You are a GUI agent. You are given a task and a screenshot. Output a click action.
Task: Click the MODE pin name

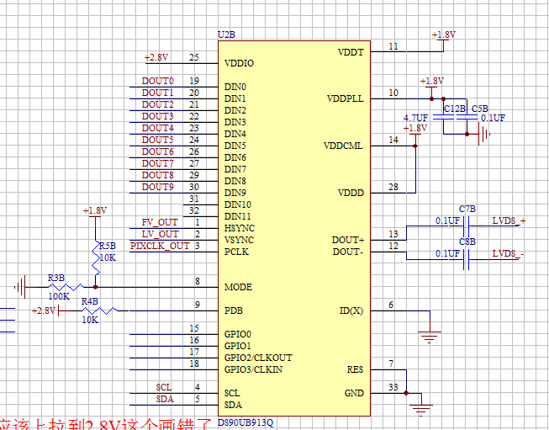238,287
